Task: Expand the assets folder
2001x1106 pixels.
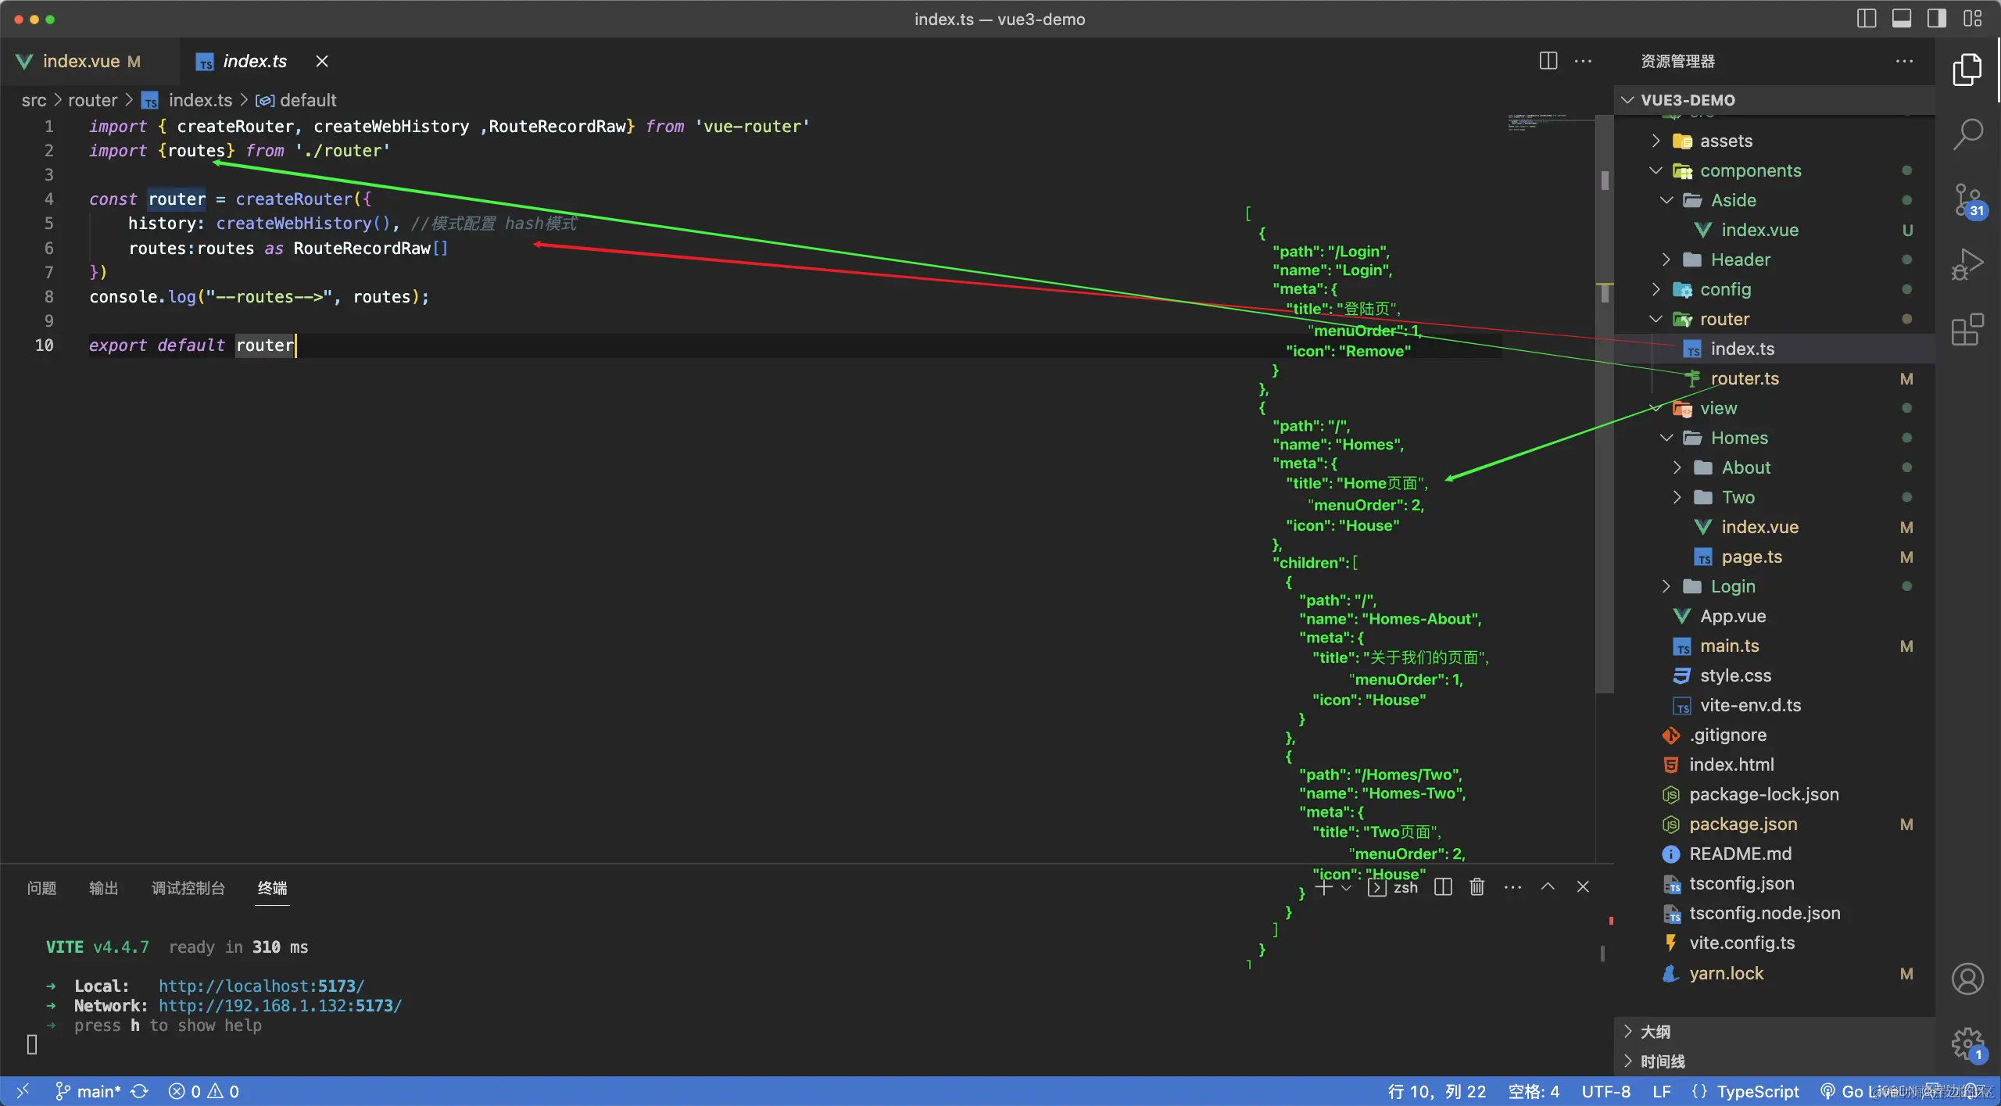Action: (1726, 141)
